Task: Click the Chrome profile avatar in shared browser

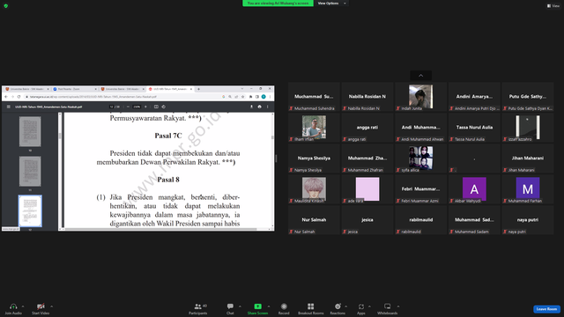Action: click(x=263, y=97)
